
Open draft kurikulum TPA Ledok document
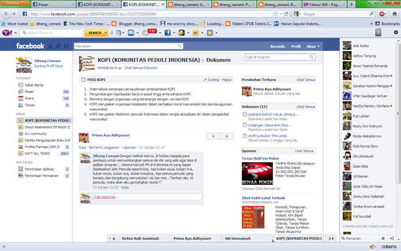pyautogui.click(x=268, y=136)
